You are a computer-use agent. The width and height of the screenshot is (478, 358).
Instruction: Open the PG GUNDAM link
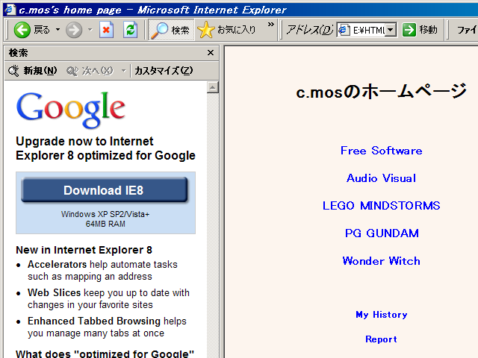(382, 233)
